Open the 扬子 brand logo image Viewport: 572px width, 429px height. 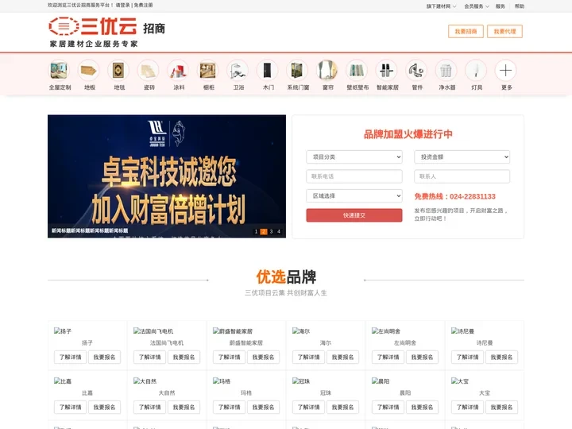coord(63,331)
